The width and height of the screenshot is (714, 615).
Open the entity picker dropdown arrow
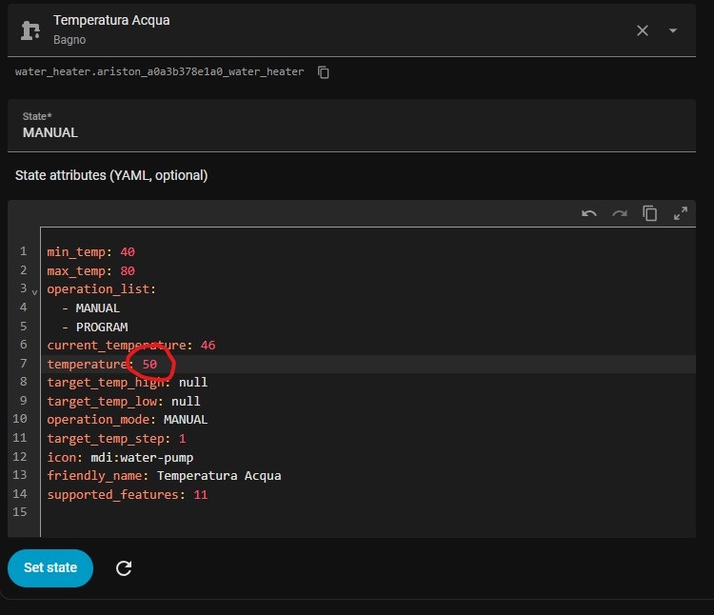(x=673, y=30)
